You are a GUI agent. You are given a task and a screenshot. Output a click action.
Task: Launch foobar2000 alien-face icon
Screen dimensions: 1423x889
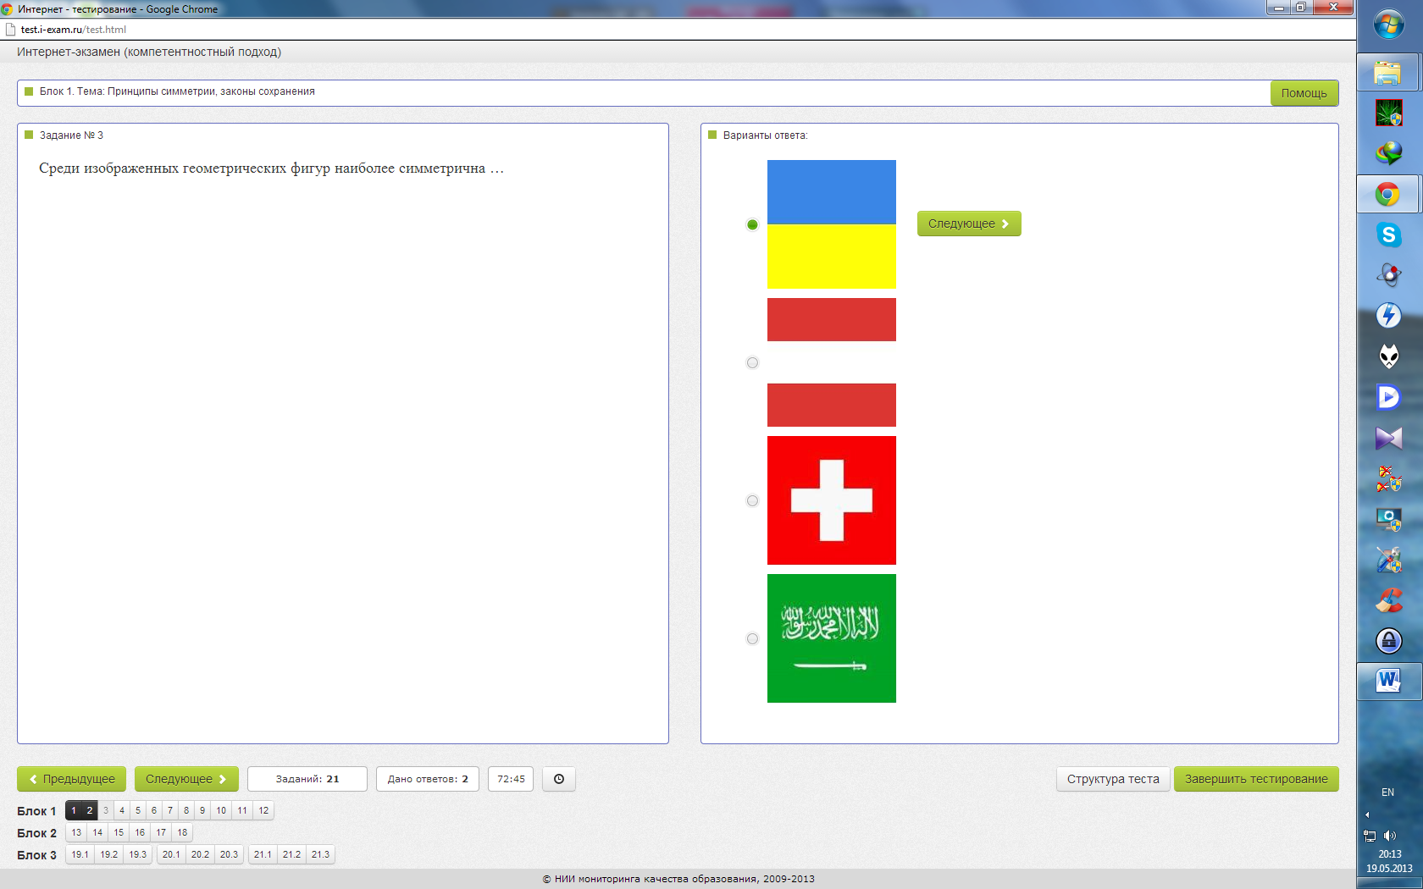(x=1388, y=356)
